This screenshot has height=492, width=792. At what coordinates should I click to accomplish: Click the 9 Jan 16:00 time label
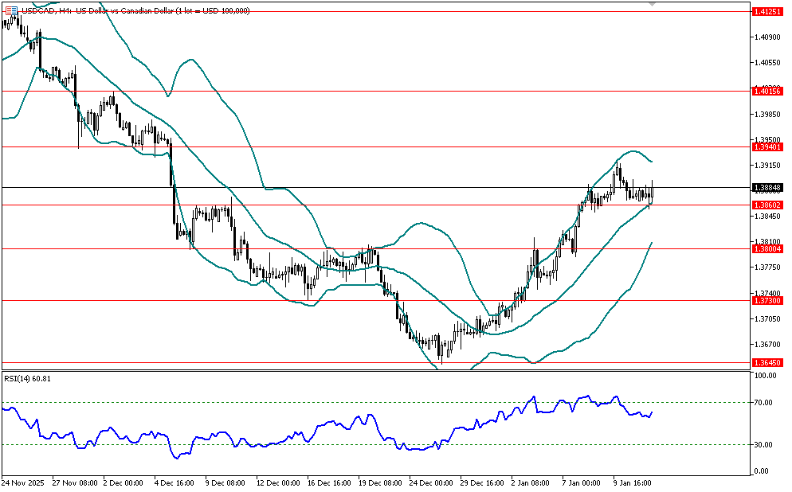click(x=634, y=482)
